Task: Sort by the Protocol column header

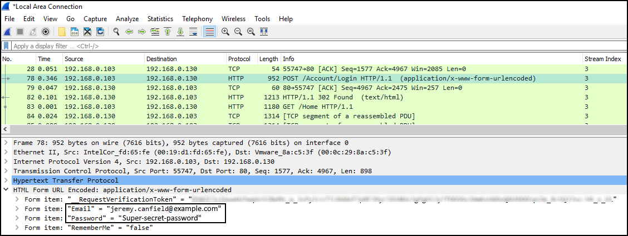Action: pos(242,59)
